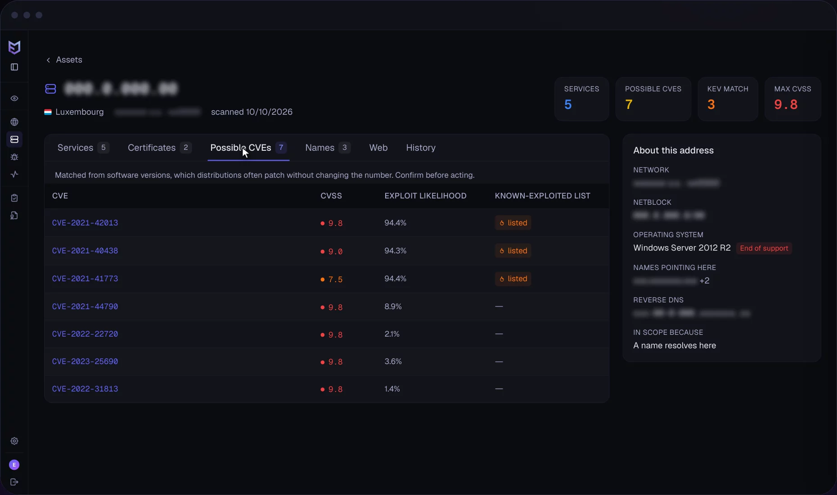Select the server assets icon in the sidebar
This screenshot has width=837, height=495.
(x=14, y=139)
